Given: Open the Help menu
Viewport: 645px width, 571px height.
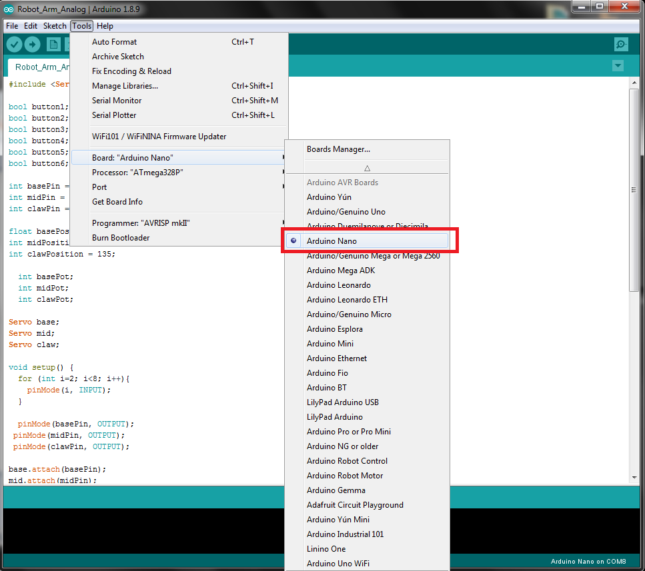Looking at the screenshot, I should point(105,26).
